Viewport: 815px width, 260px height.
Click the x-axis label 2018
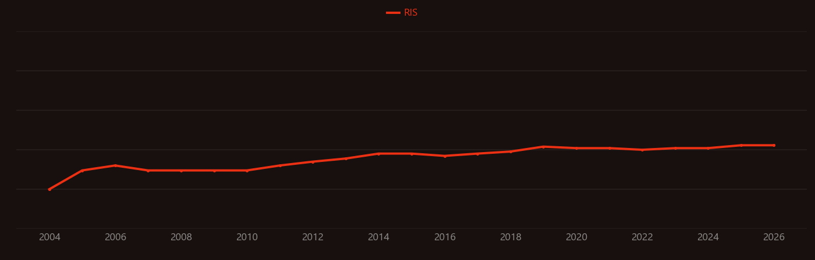pyautogui.click(x=511, y=237)
